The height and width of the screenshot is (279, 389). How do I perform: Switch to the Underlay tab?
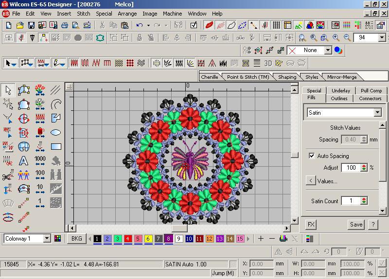click(x=341, y=90)
